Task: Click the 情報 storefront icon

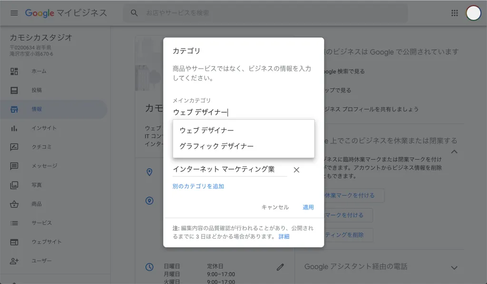Action: (x=14, y=109)
